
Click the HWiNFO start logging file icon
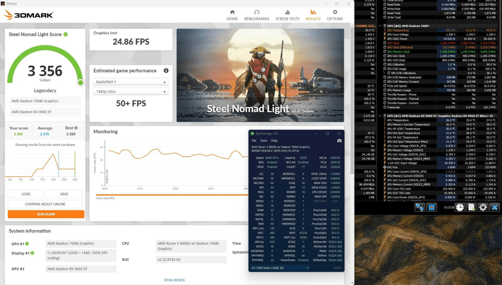[471, 207]
